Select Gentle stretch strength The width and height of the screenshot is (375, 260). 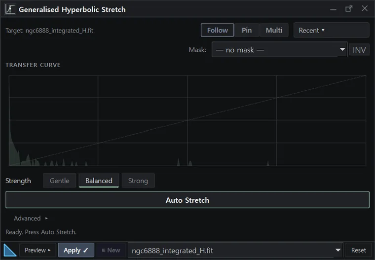pos(60,181)
